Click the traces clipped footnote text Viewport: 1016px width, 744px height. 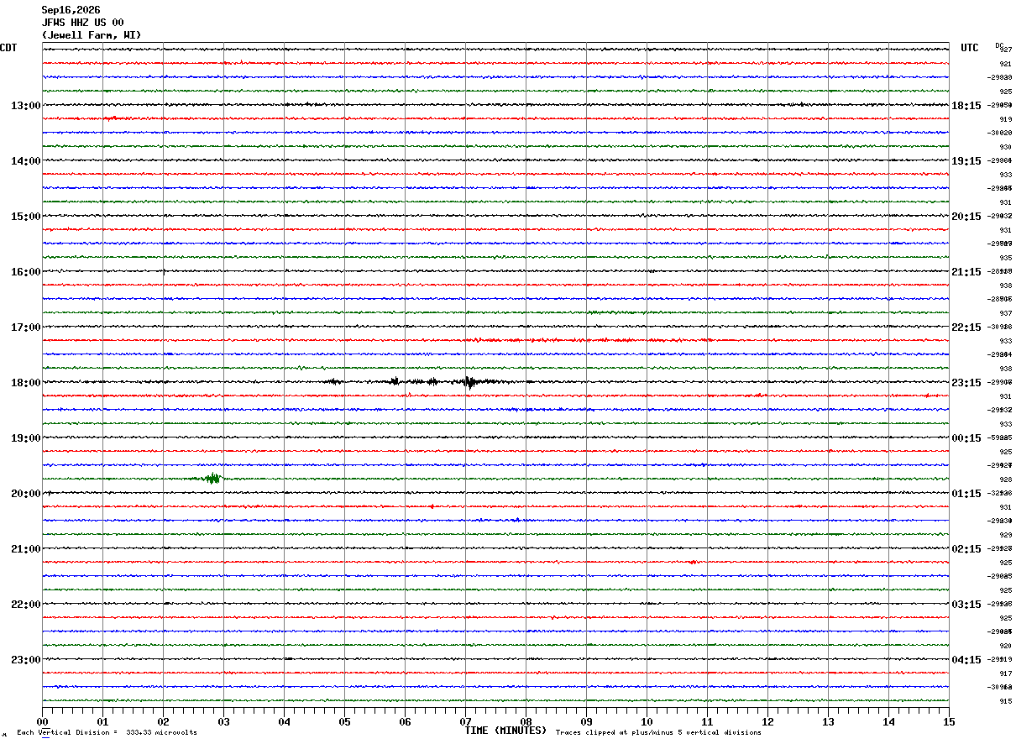point(658,733)
